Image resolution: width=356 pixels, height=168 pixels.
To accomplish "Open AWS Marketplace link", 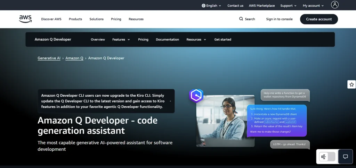I will pos(262,6).
